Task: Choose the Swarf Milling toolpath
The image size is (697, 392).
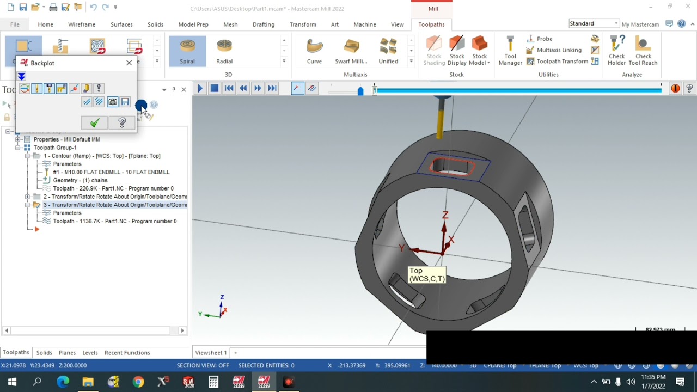Action: (x=351, y=51)
